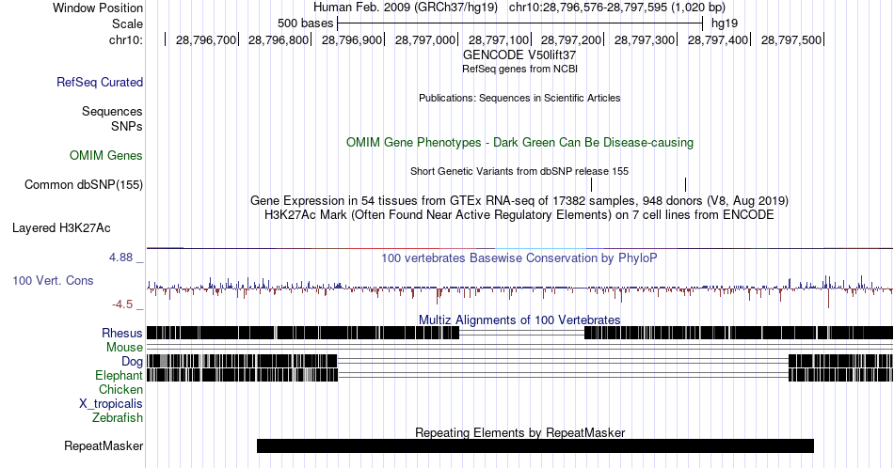The width and height of the screenshot is (894, 468).
Task: Click the GTEx Gene Expression title
Action: [x=519, y=200]
